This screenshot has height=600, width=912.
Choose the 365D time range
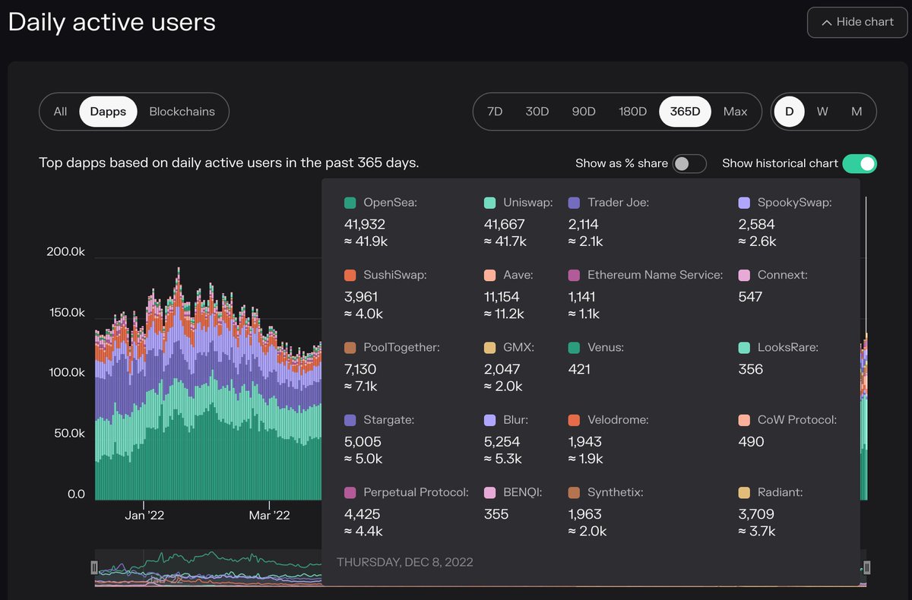pyautogui.click(x=685, y=112)
